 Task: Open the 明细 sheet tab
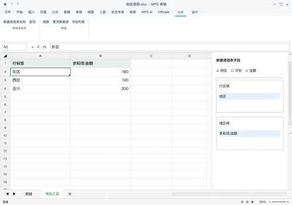pos(29,194)
